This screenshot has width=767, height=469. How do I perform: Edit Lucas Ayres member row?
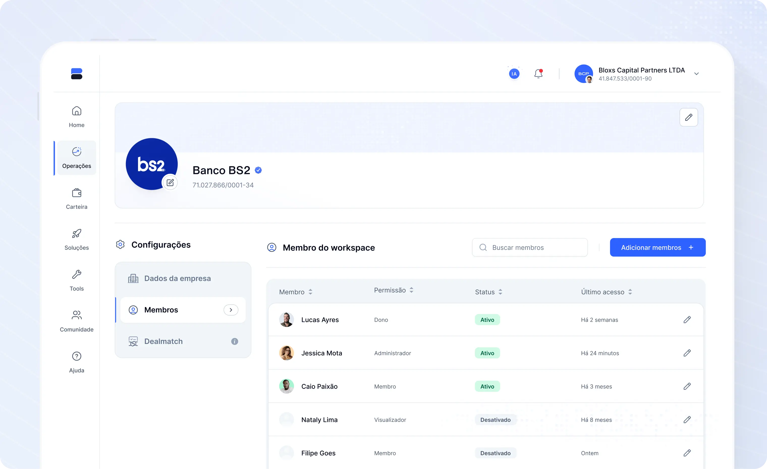(x=687, y=320)
